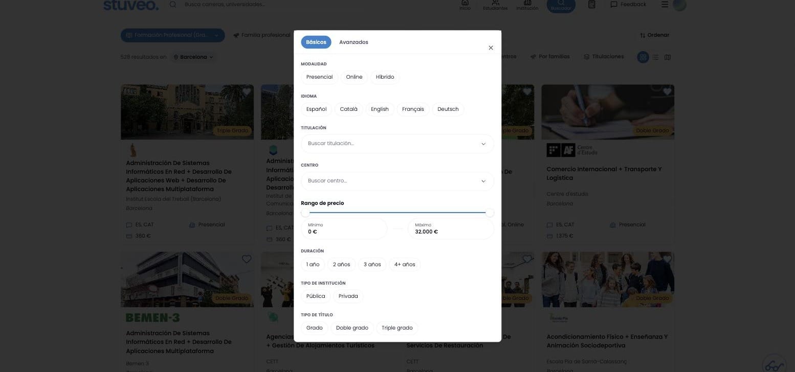Select the 1 año duration chip

[313, 265]
